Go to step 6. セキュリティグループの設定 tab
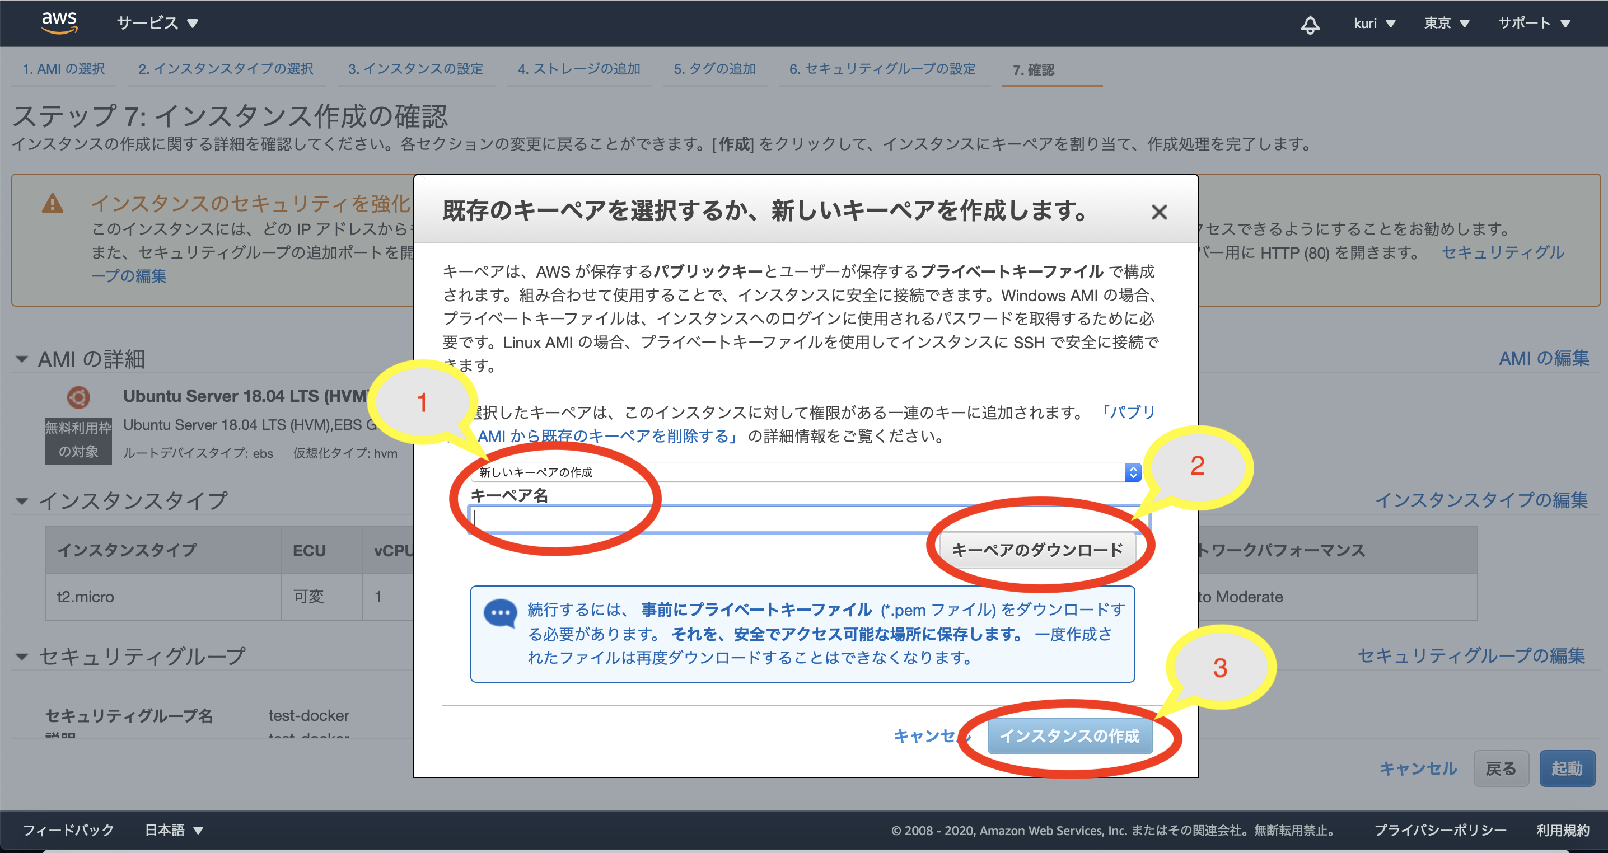Image resolution: width=1608 pixels, height=853 pixels. click(x=882, y=69)
